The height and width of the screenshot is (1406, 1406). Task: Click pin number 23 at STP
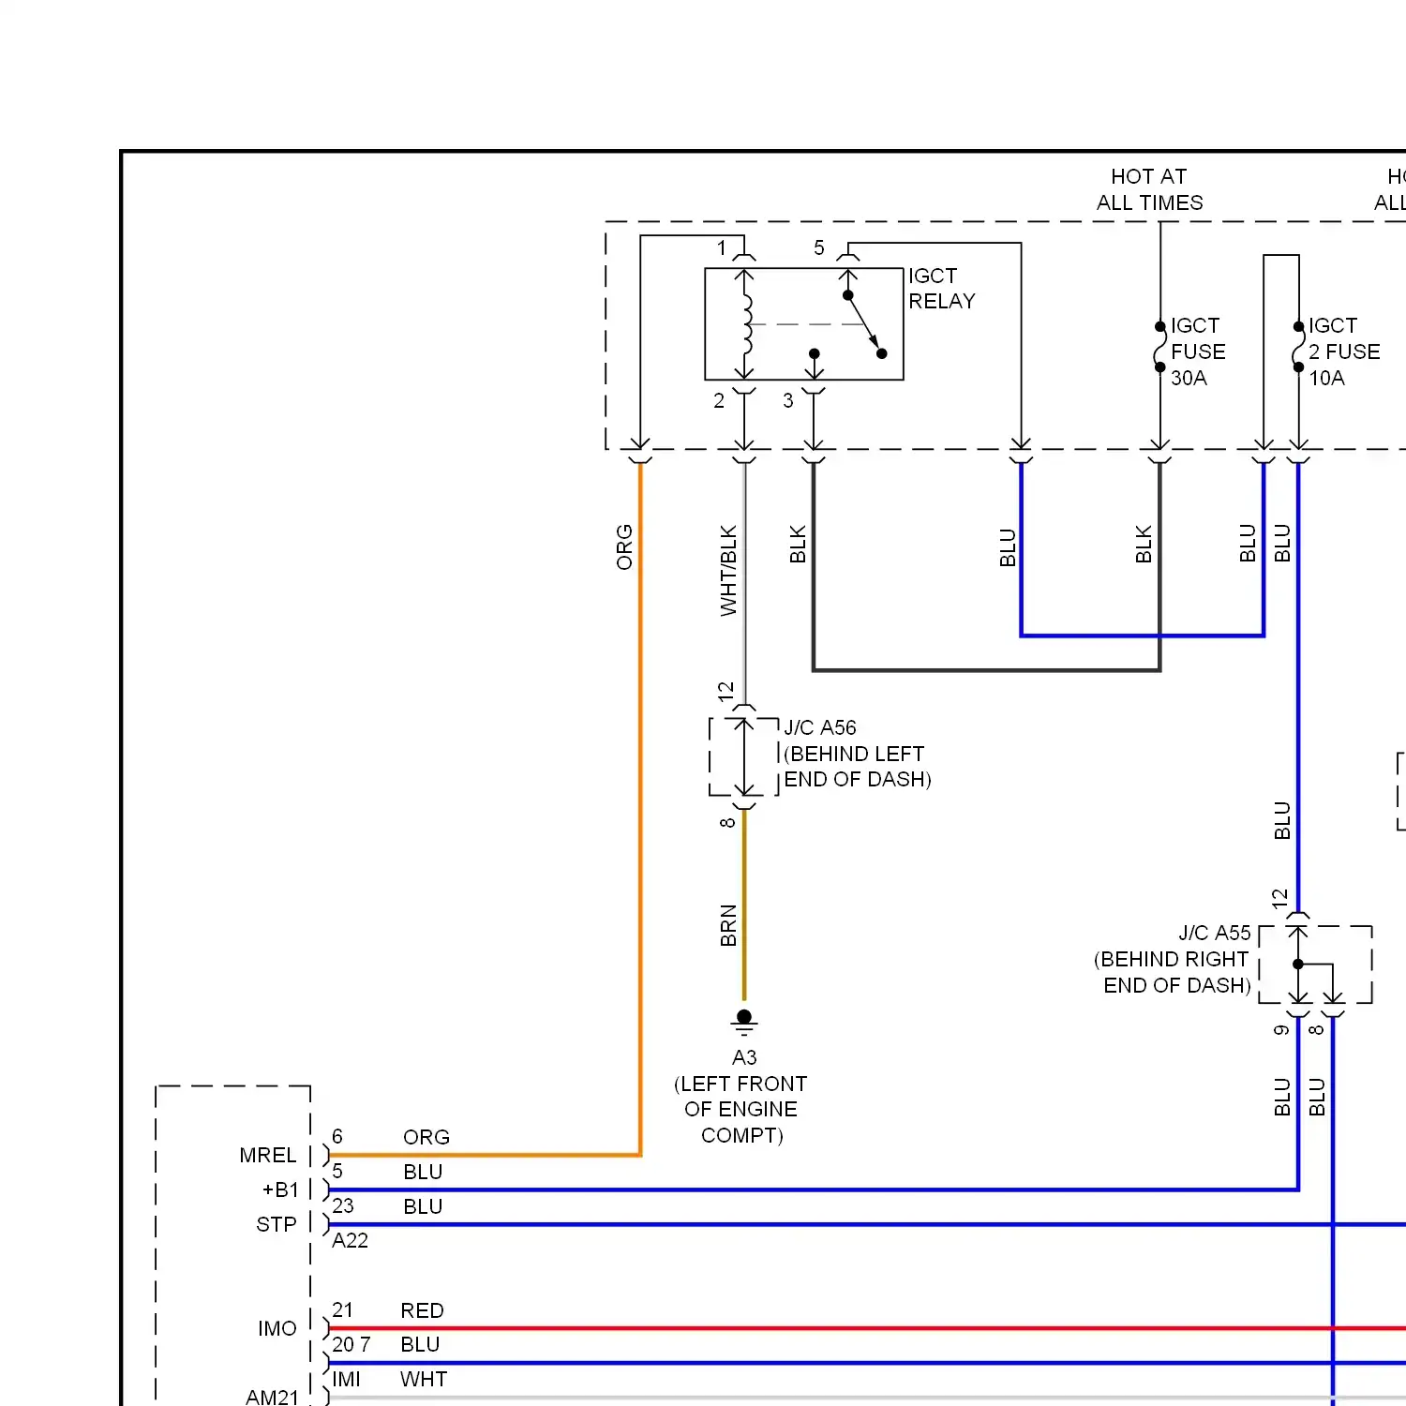[x=343, y=1205]
